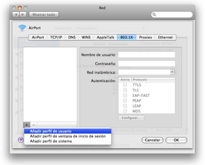Click the PEAP protocol name
The image size is (205, 165).
(137, 101)
